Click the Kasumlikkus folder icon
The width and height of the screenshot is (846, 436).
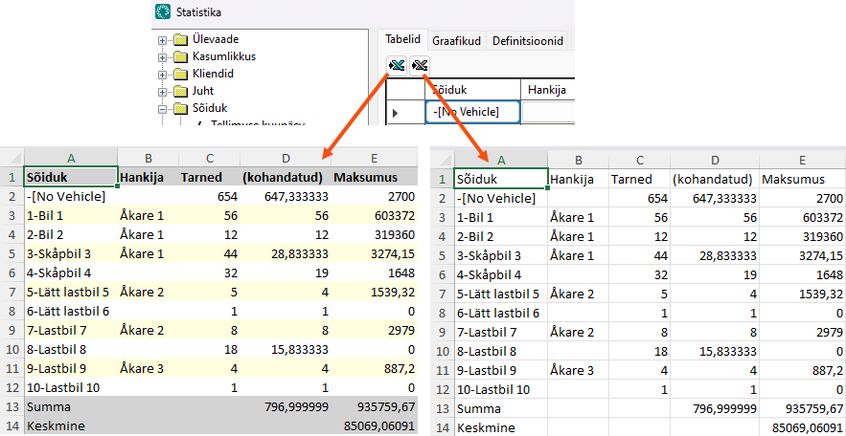[180, 57]
